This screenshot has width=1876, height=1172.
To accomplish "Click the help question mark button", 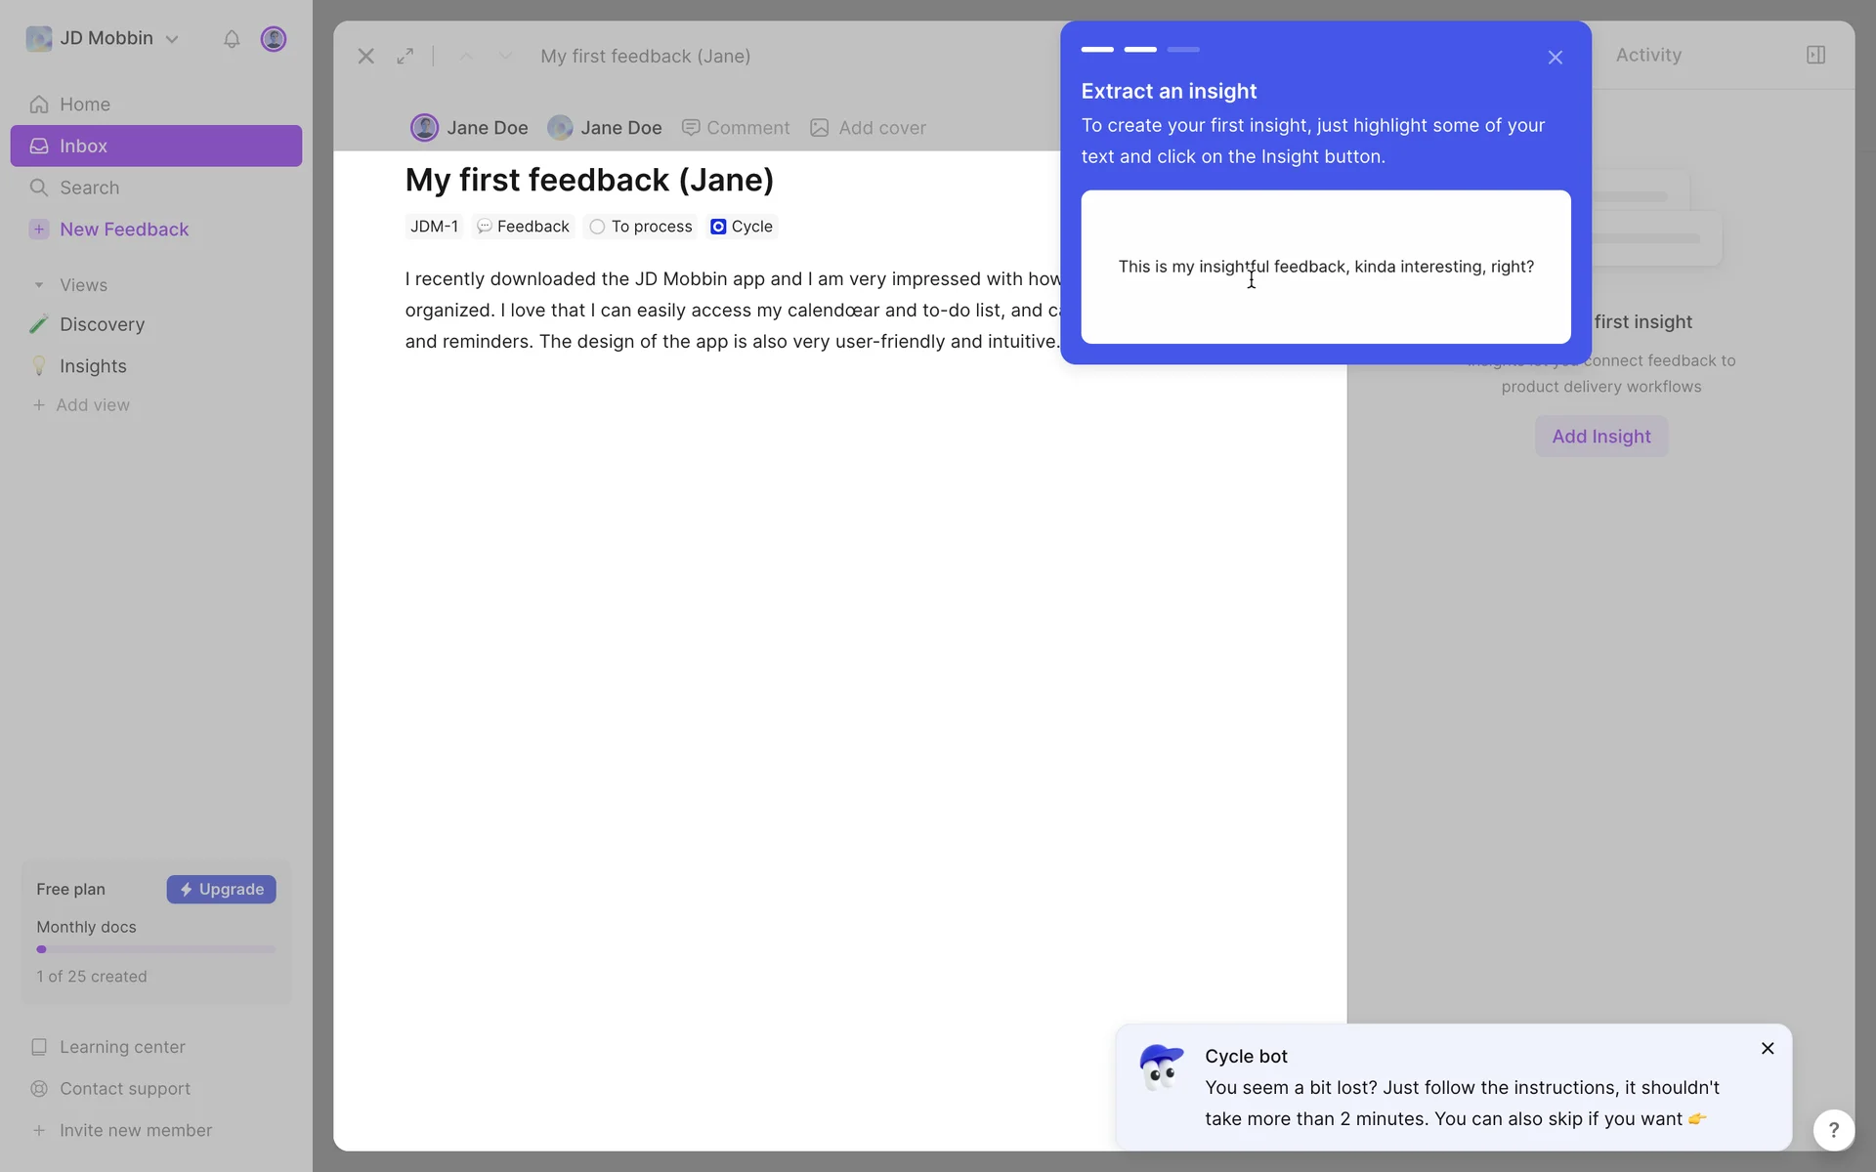I will pos(1833,1130).
